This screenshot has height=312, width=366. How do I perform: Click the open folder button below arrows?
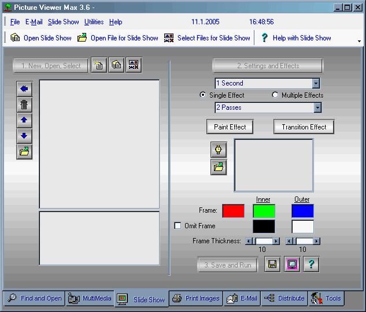coord(24,151)
